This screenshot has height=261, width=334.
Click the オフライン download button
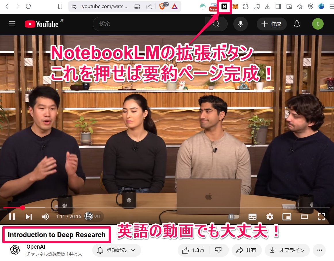(287, 250)
